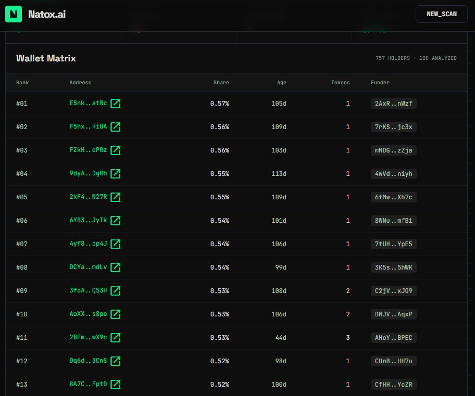The width and height of the screenshot is (475, 396).
Task: Select wallet address FZkH..ePRz
Action: pos(88,150)
